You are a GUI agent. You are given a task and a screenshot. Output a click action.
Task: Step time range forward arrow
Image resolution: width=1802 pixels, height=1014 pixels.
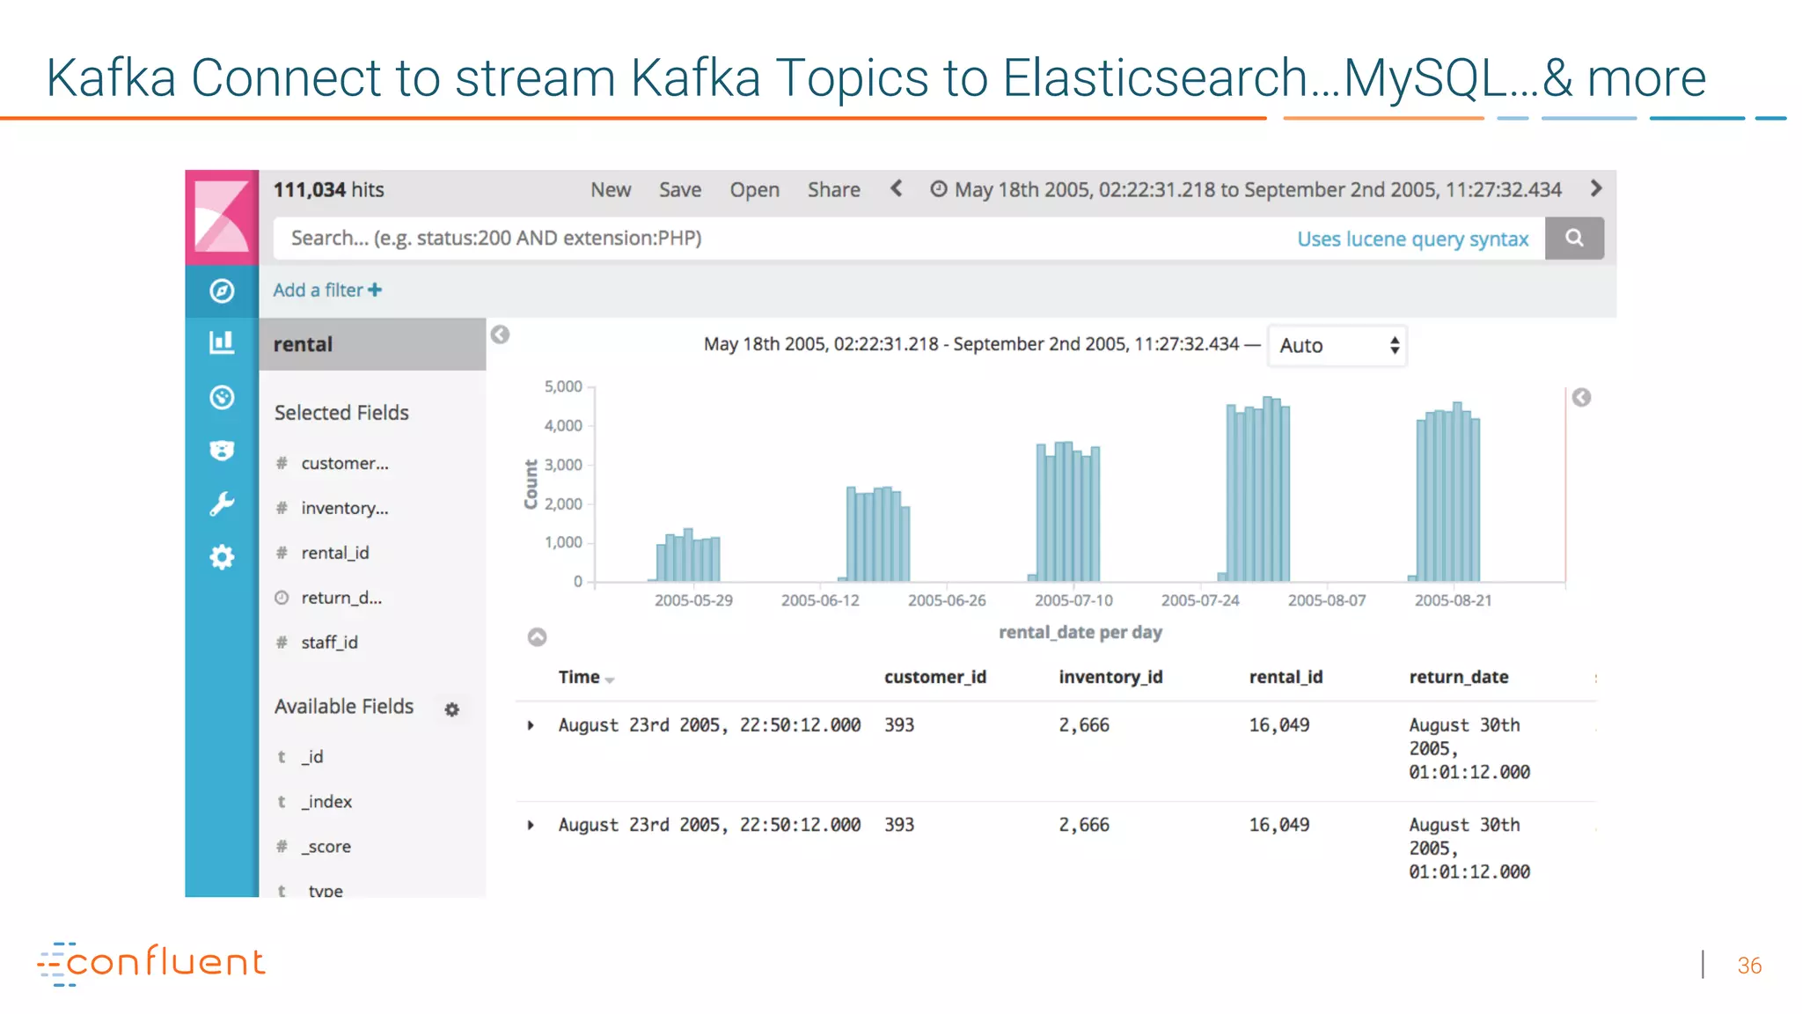click(1596, 188)
